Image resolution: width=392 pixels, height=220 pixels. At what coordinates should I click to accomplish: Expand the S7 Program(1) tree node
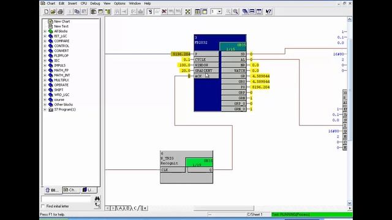[x=45, y=109]
